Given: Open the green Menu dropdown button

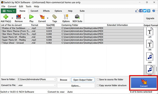Looking at the screenshot, I should [x=8, y=11].
